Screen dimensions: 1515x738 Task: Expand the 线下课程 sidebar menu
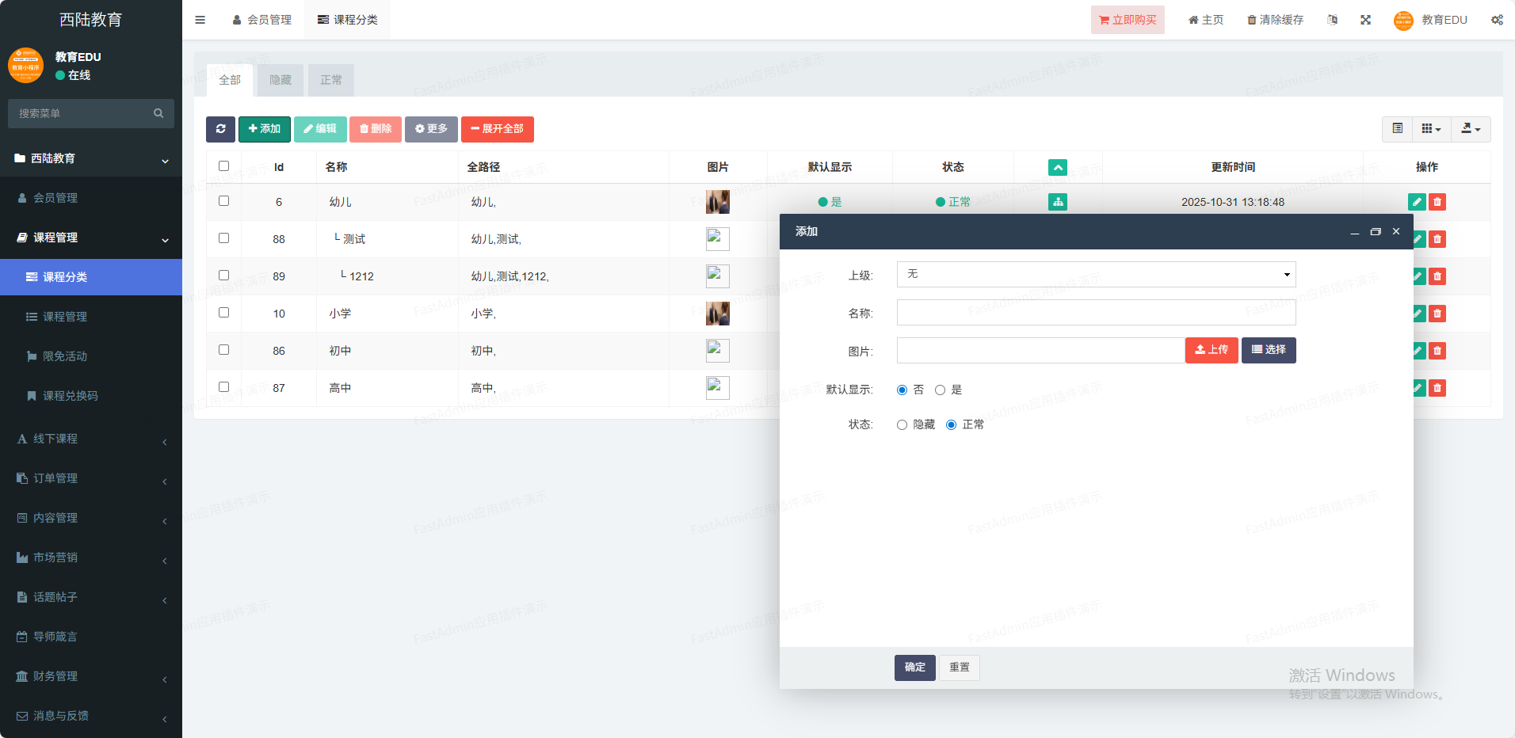click(x=91, y=439)
